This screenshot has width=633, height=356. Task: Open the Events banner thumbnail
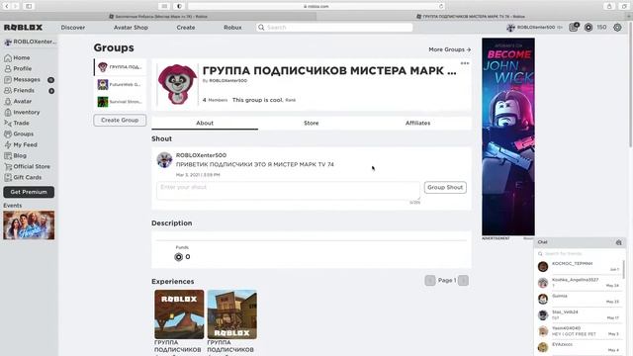[x=29, y=225]
